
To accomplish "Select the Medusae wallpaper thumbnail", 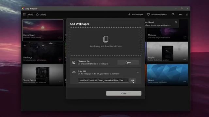I will coord(168,30).
